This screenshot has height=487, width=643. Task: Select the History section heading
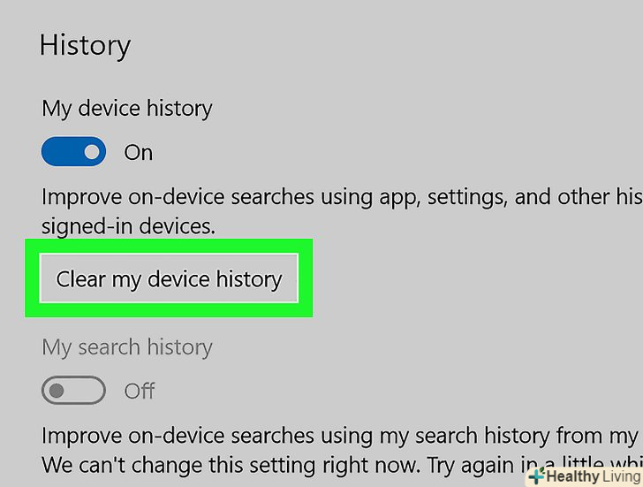click(x=85, y=45)
